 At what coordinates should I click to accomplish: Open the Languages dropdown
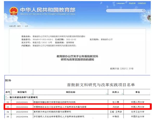click(122, 3)
